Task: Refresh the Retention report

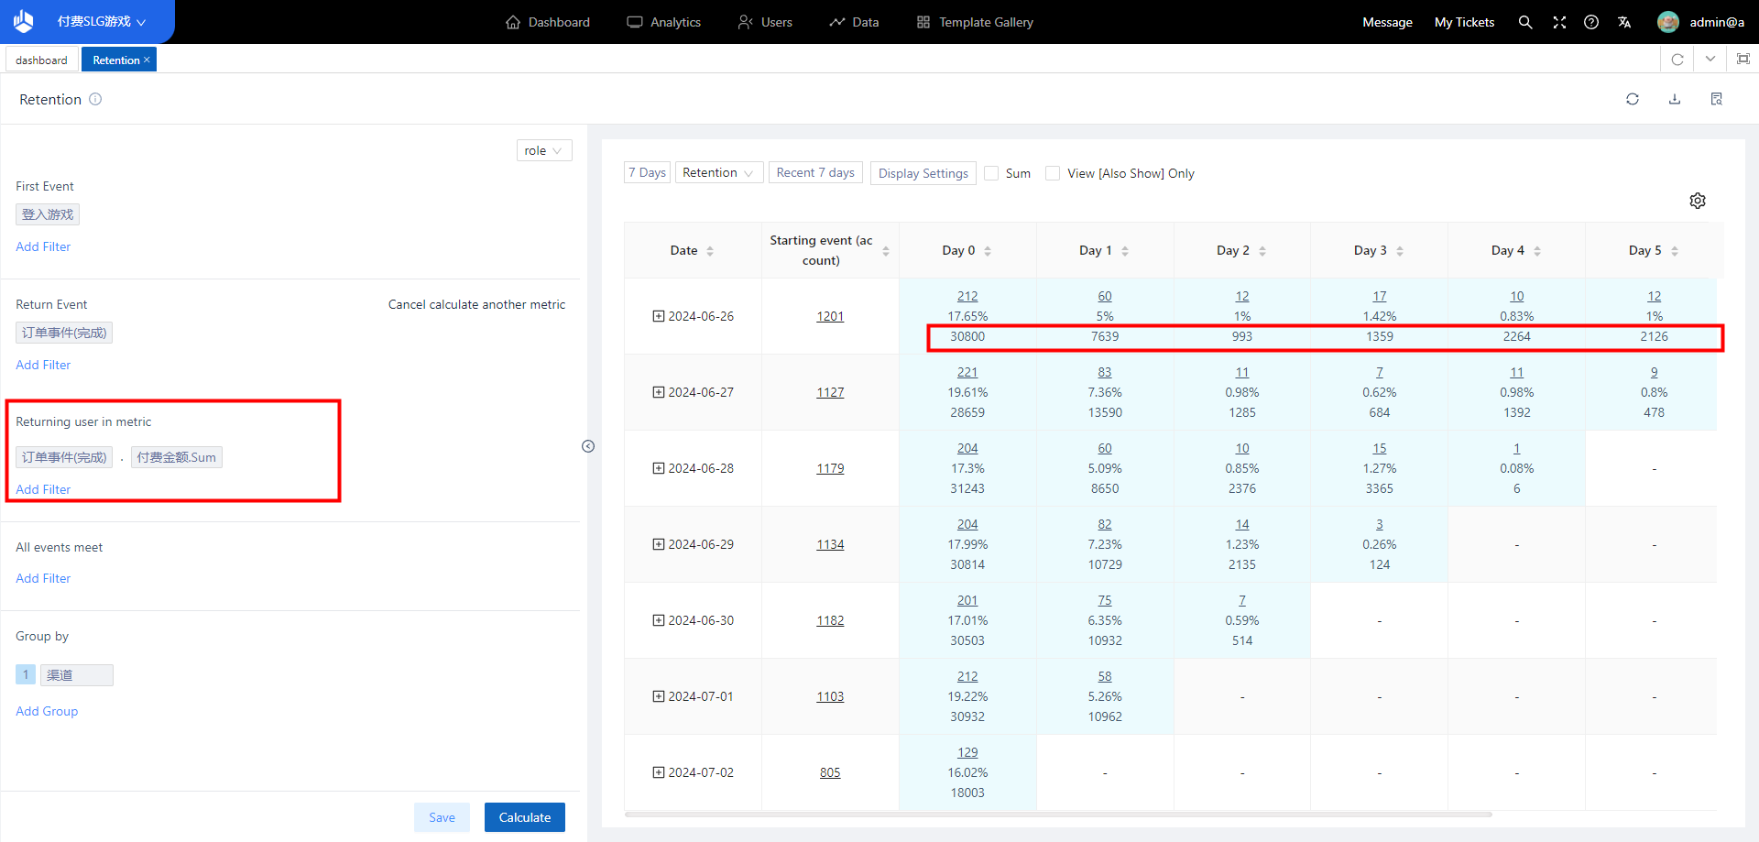Action: point(1632,99)
